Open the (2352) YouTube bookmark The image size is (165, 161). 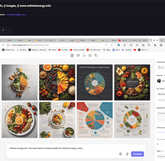point(77,50)
